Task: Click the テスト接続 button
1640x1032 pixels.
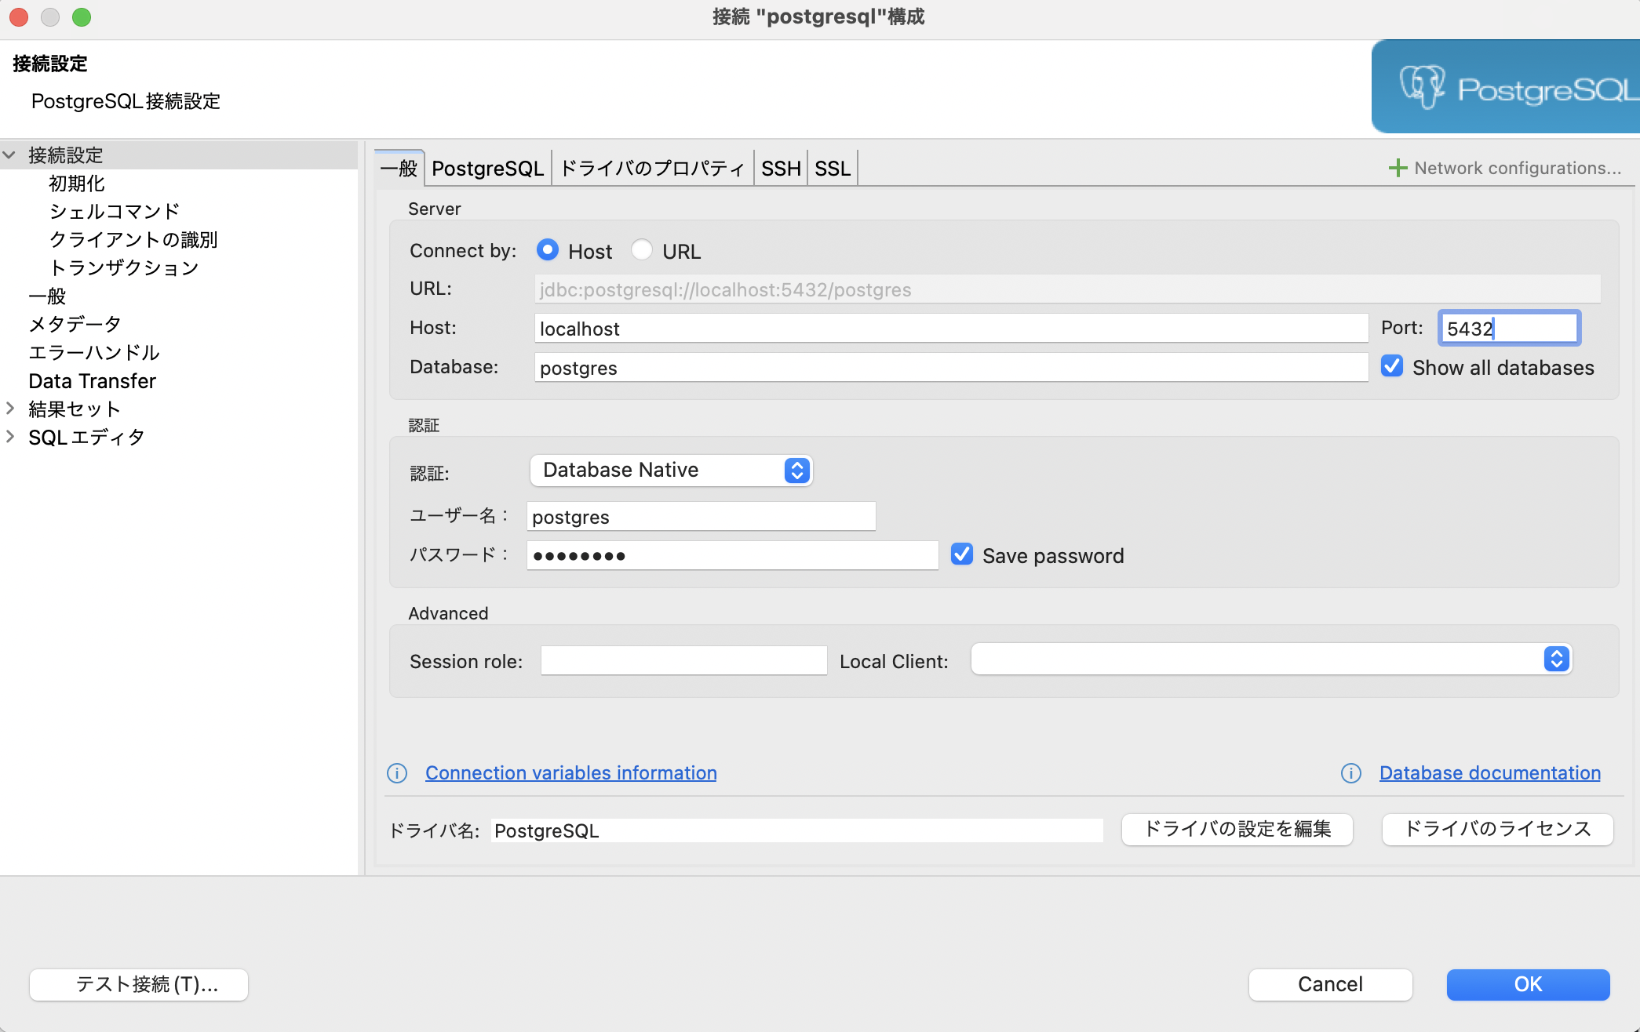Action: coord(138,984)
